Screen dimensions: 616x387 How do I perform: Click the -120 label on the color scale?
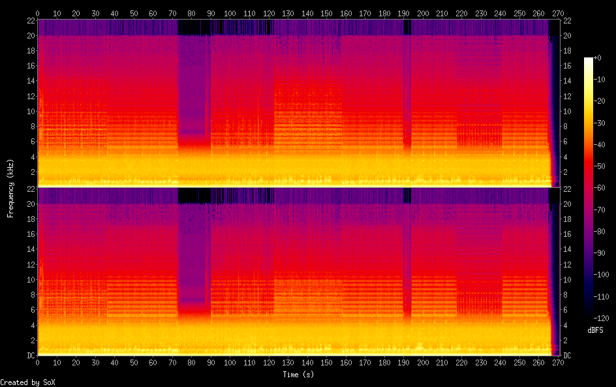pyautogui.click(x=604, y=318)
